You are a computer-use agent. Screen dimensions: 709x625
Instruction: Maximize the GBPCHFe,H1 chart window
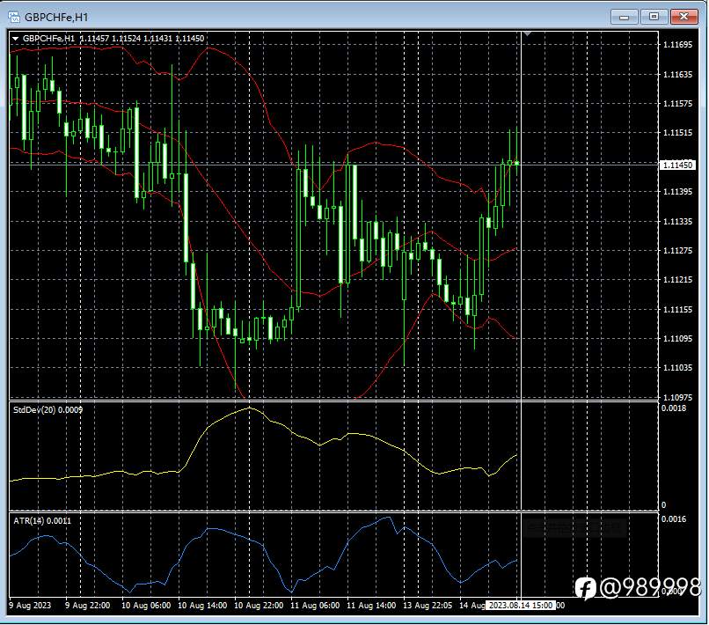(x=654, y=17)
